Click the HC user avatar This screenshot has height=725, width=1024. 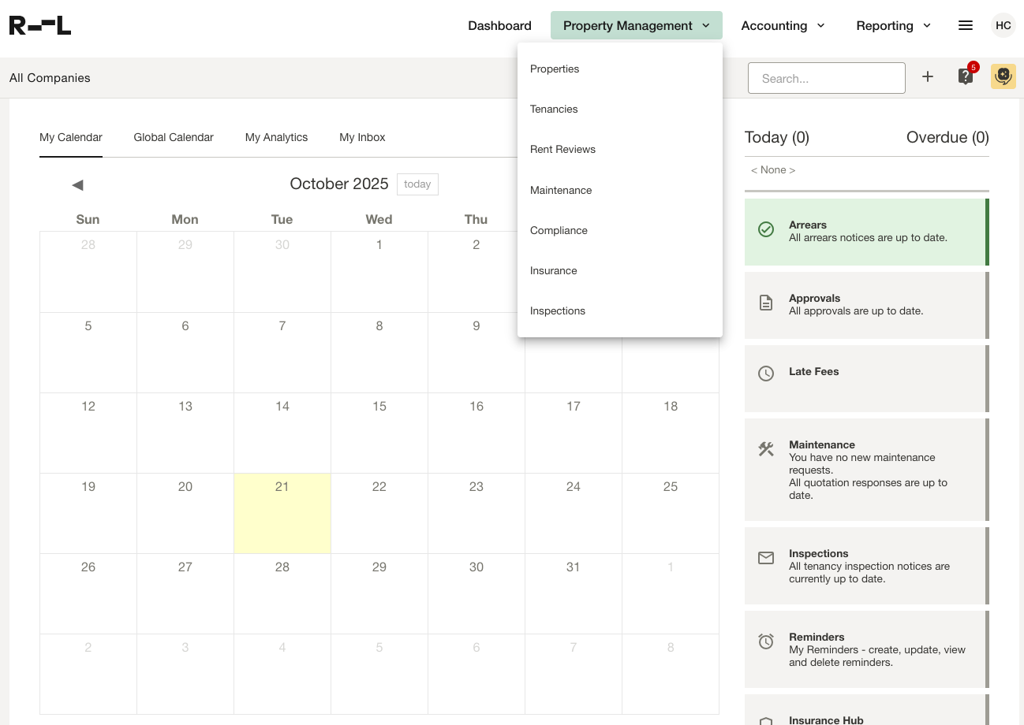click(x=1003, y=25)
